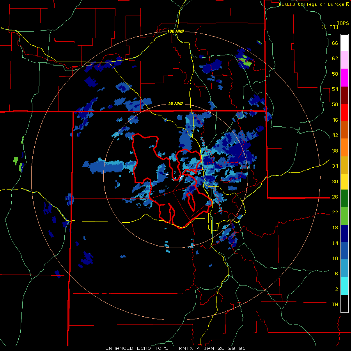Click the legend value 26
The height and width of the screenshot is (351, 351).
click(x=335, y=197)
